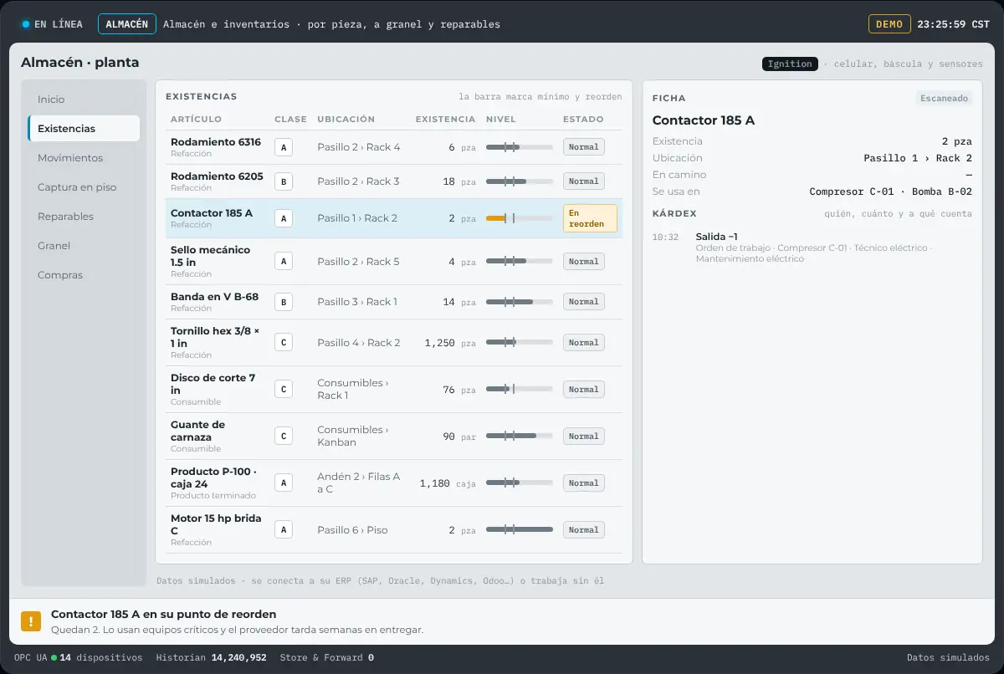Image resolution: width=1004 pixels, height=674 pixels.
Task: Click the 76 pza existence value
Action: pyautogui.click(x=459, y=390)
